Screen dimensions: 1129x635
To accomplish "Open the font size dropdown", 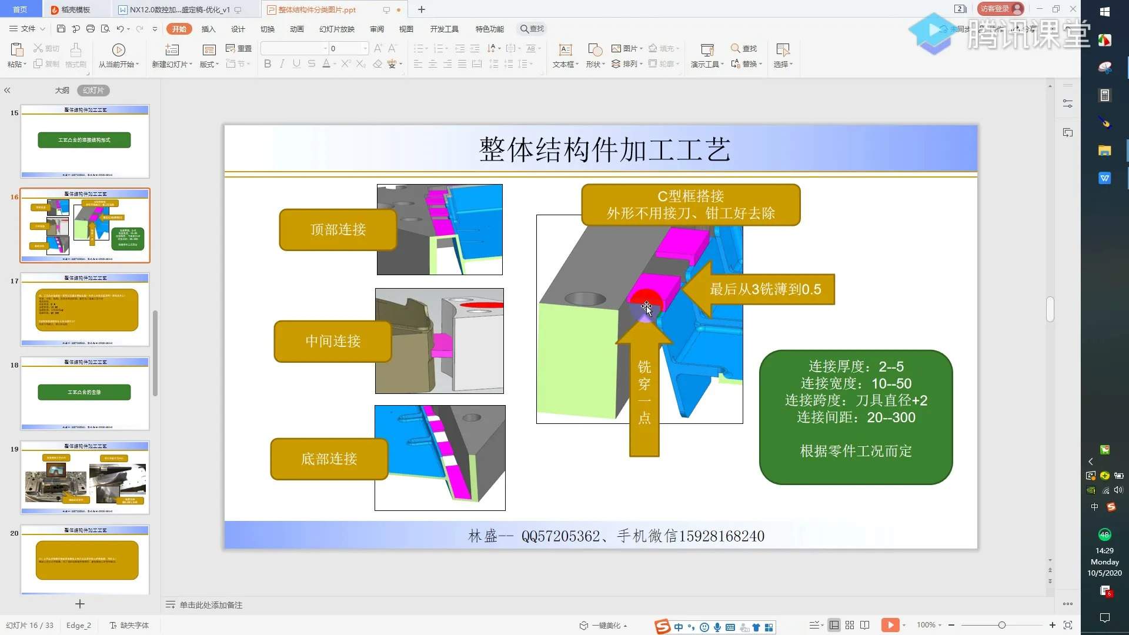I will coord(365,48).
